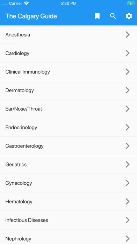Viewport: 137px width, 244px height.
Task: Click chevron beside Infectious Diseases
Action: tap(127, 220)
